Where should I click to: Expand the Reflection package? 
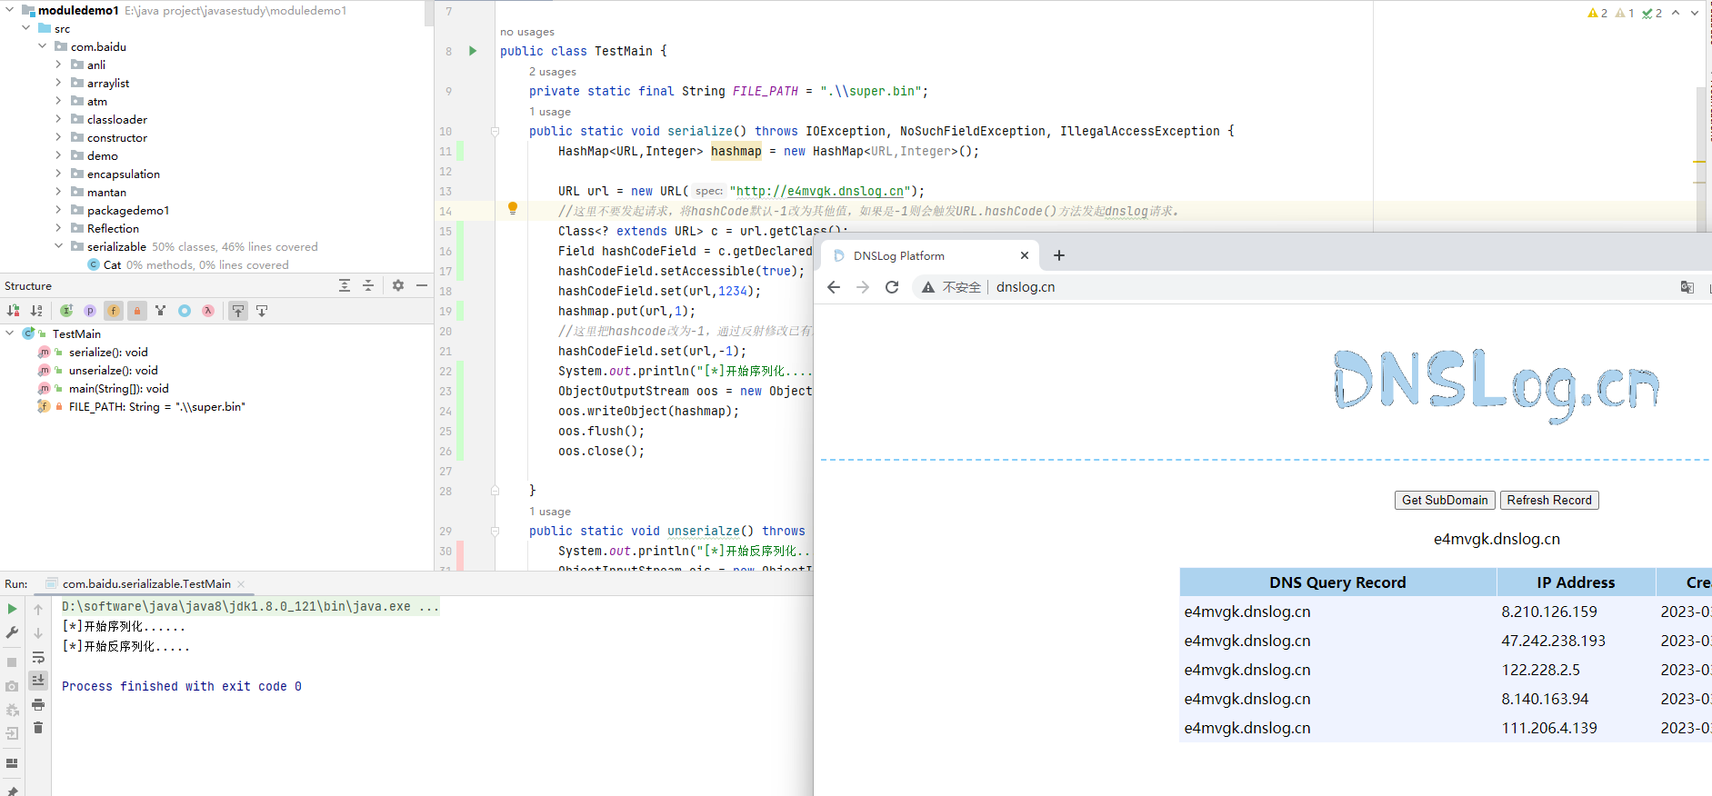tap(59, 228)
